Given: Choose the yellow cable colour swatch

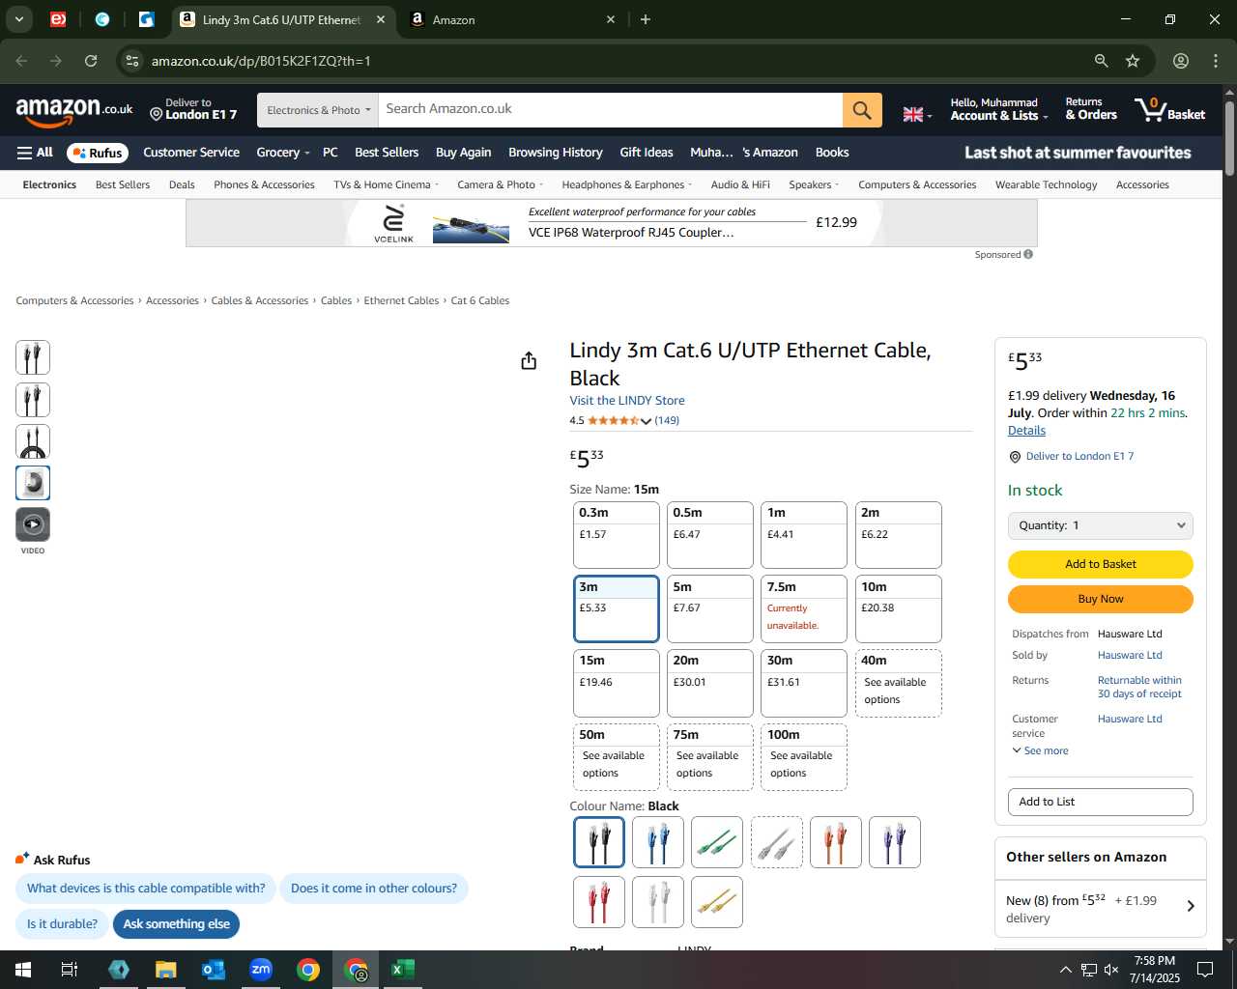Looking at the screenshot, I should coord(717,902).
